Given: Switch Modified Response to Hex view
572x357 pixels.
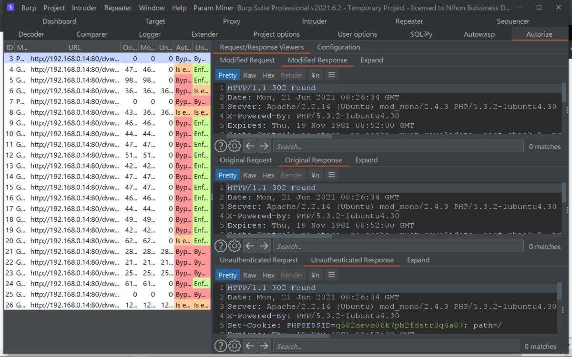Looking at the screenshot, I should click(x=269, y=75).
